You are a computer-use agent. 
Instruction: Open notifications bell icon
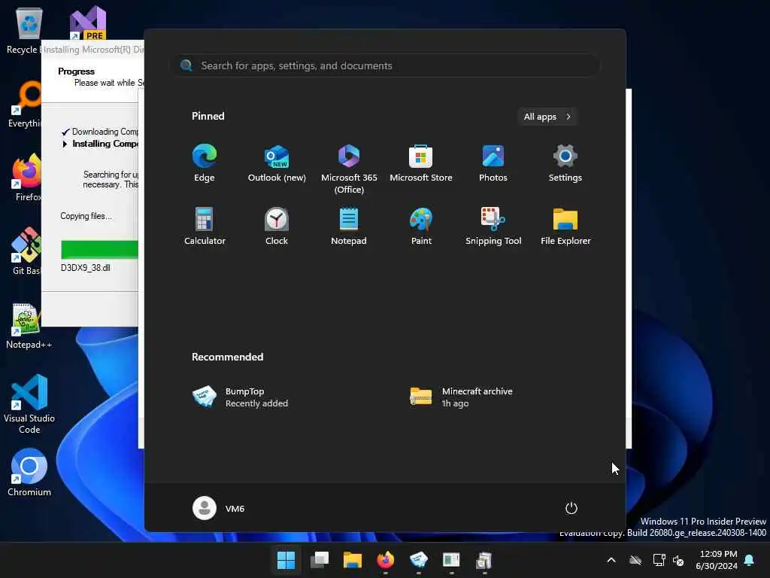(750, 560)
